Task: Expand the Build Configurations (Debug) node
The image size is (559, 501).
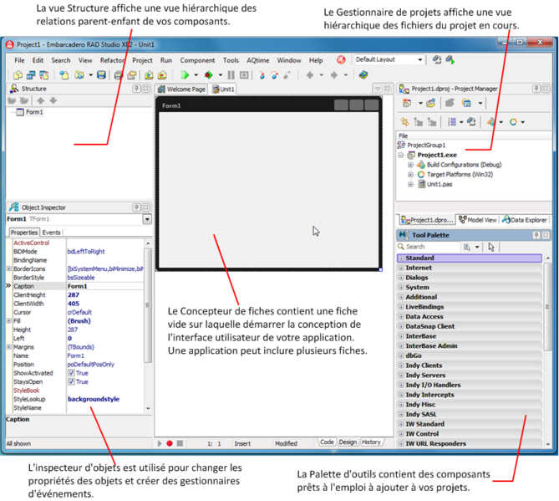Action: coord(410,165)
